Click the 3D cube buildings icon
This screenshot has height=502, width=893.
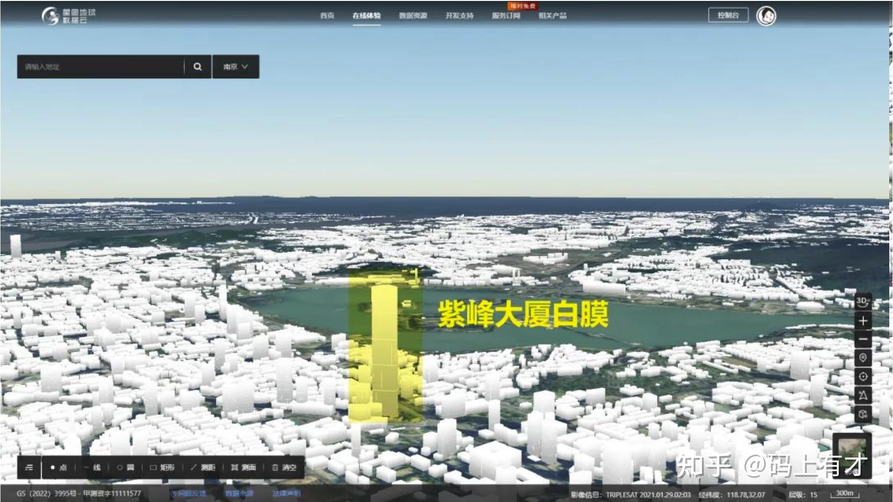pyautogui.click(x=863, y=414)
